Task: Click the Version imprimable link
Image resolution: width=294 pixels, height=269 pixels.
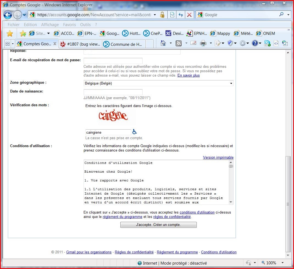Action: [x=218, y=157]
